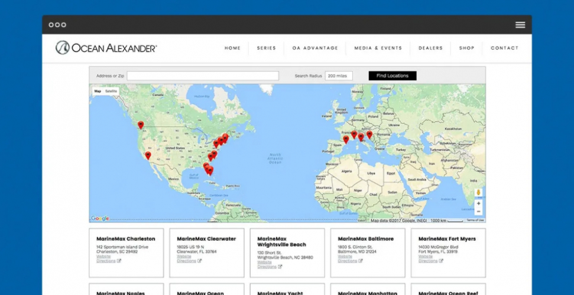Screen dimensions: 574x295
Task: Click external-link icon beside Wrightsville Beach Directions
Action: click(x=280, y=267)
